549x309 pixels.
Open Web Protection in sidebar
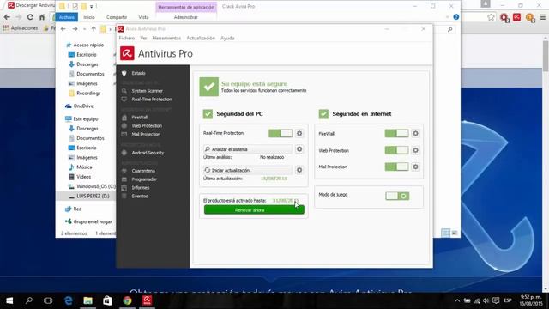point(147,126)
